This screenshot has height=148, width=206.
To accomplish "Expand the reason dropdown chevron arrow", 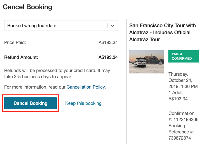I will (113, 26).
